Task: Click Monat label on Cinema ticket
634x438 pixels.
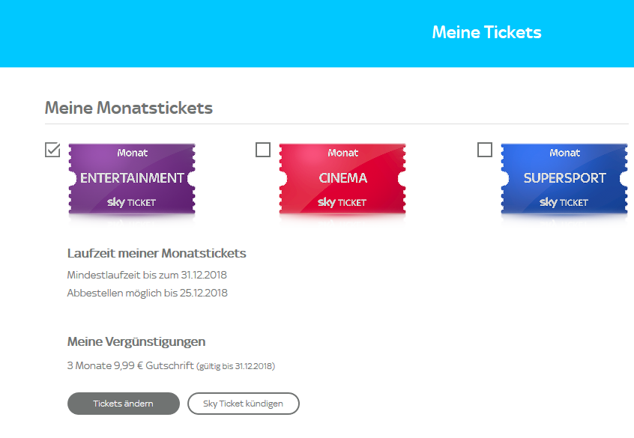Action: 343,153
